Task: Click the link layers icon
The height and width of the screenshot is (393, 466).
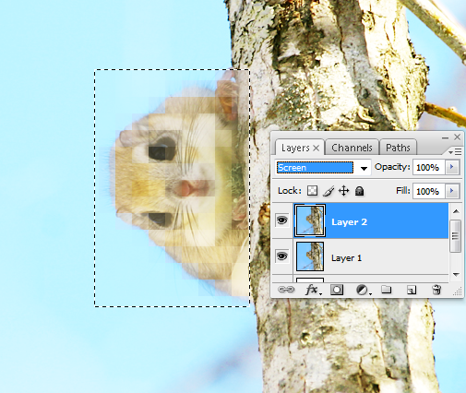Action: pos(286,290)
